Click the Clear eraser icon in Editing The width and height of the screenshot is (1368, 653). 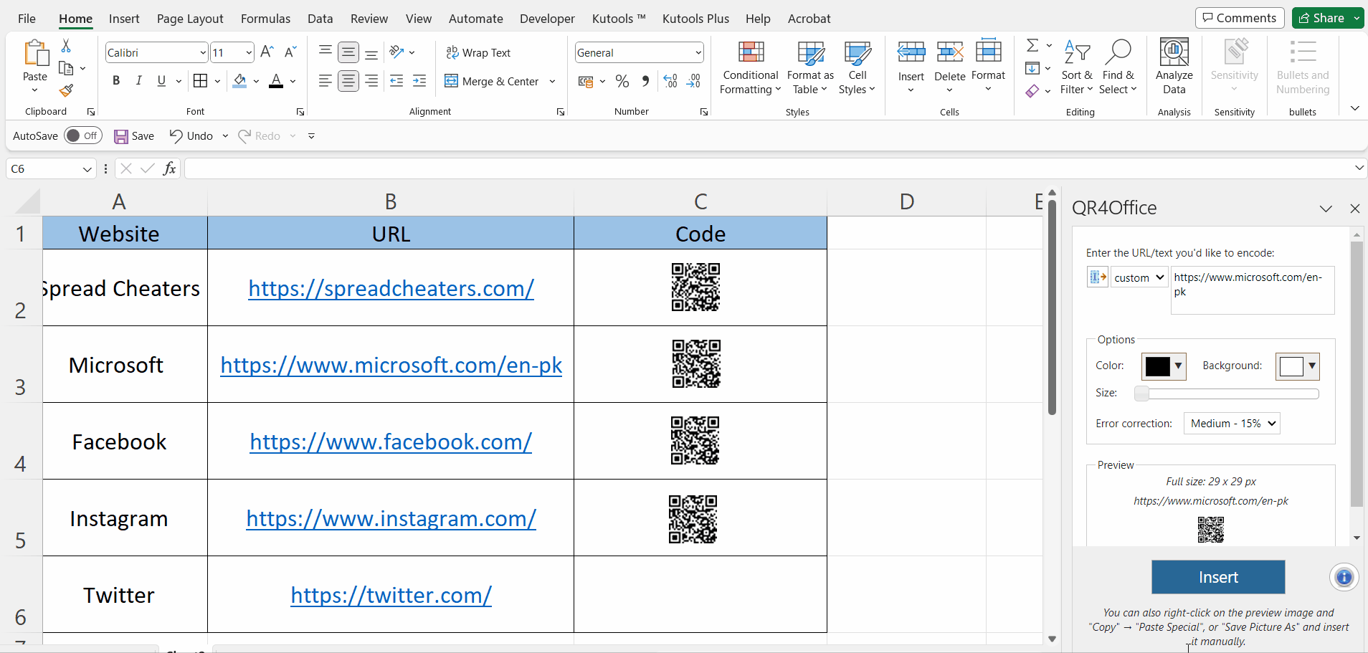tap(1032, 91)
